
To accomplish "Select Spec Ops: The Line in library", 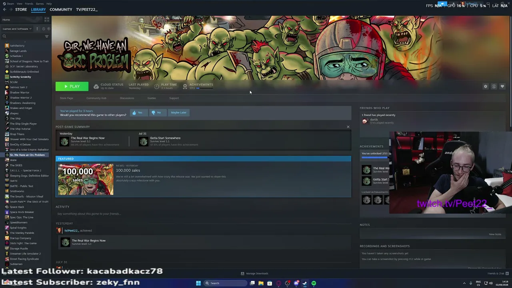I will (22, 217).
